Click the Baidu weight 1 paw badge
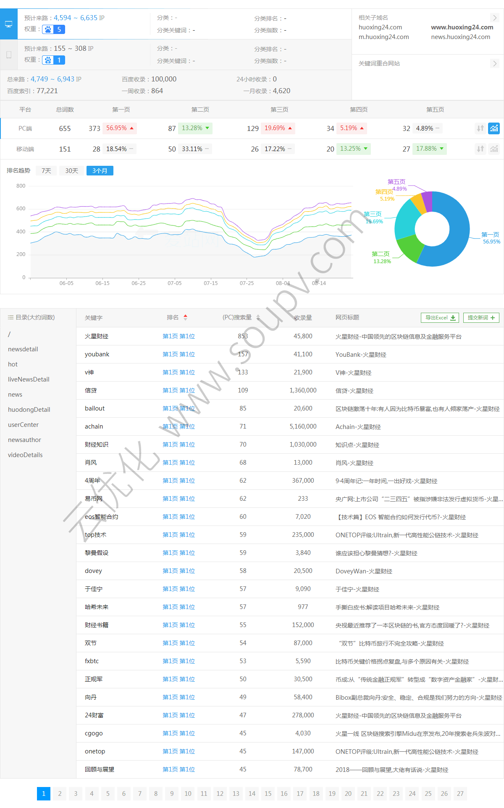This screenshot has width=504, height=808. pyautogui.click(x=54, y=60)
